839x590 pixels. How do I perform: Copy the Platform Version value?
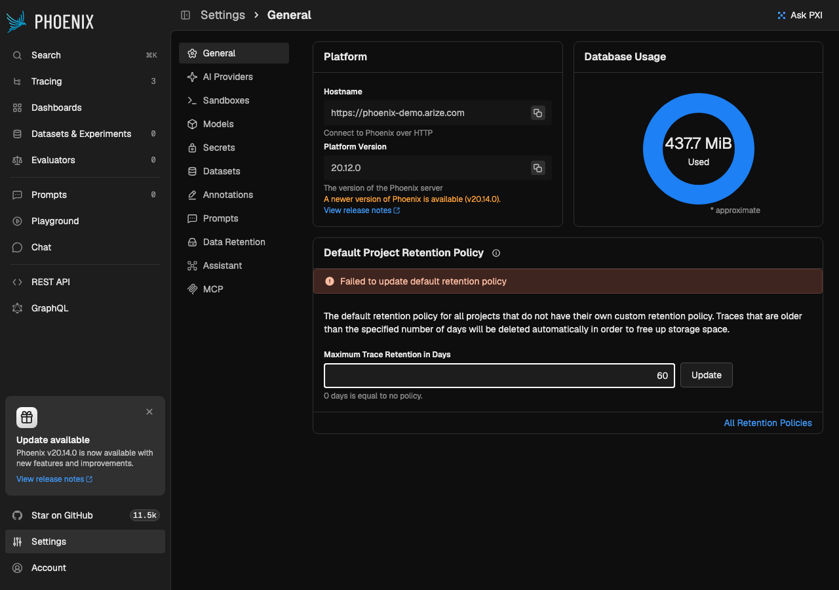click(537, 168)
